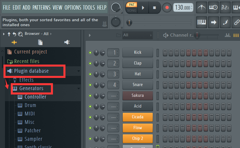
Task: Select the Drum generators folder
Action: click(30, 105)
